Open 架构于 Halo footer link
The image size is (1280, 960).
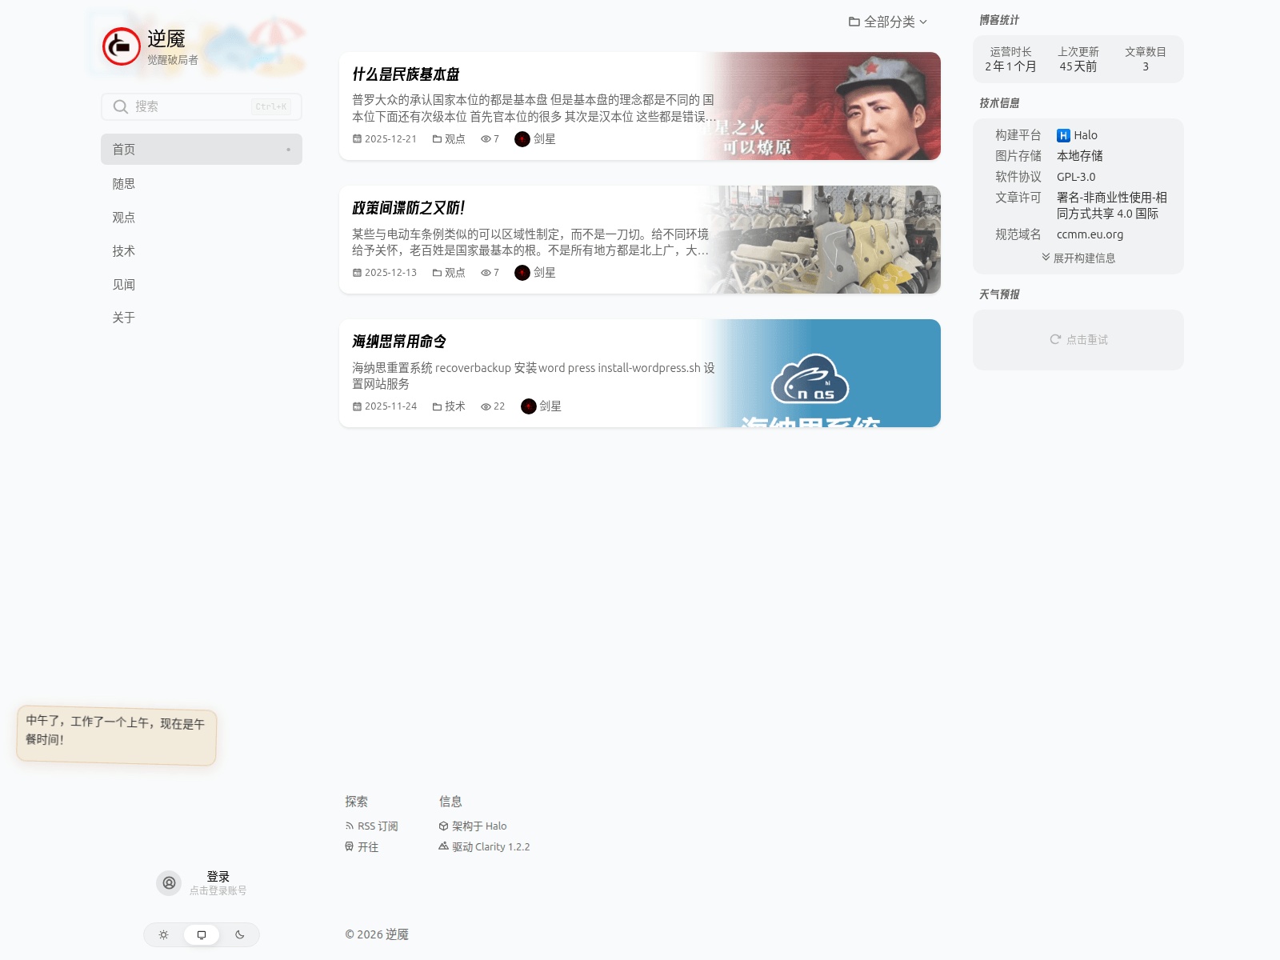(473, 826)
